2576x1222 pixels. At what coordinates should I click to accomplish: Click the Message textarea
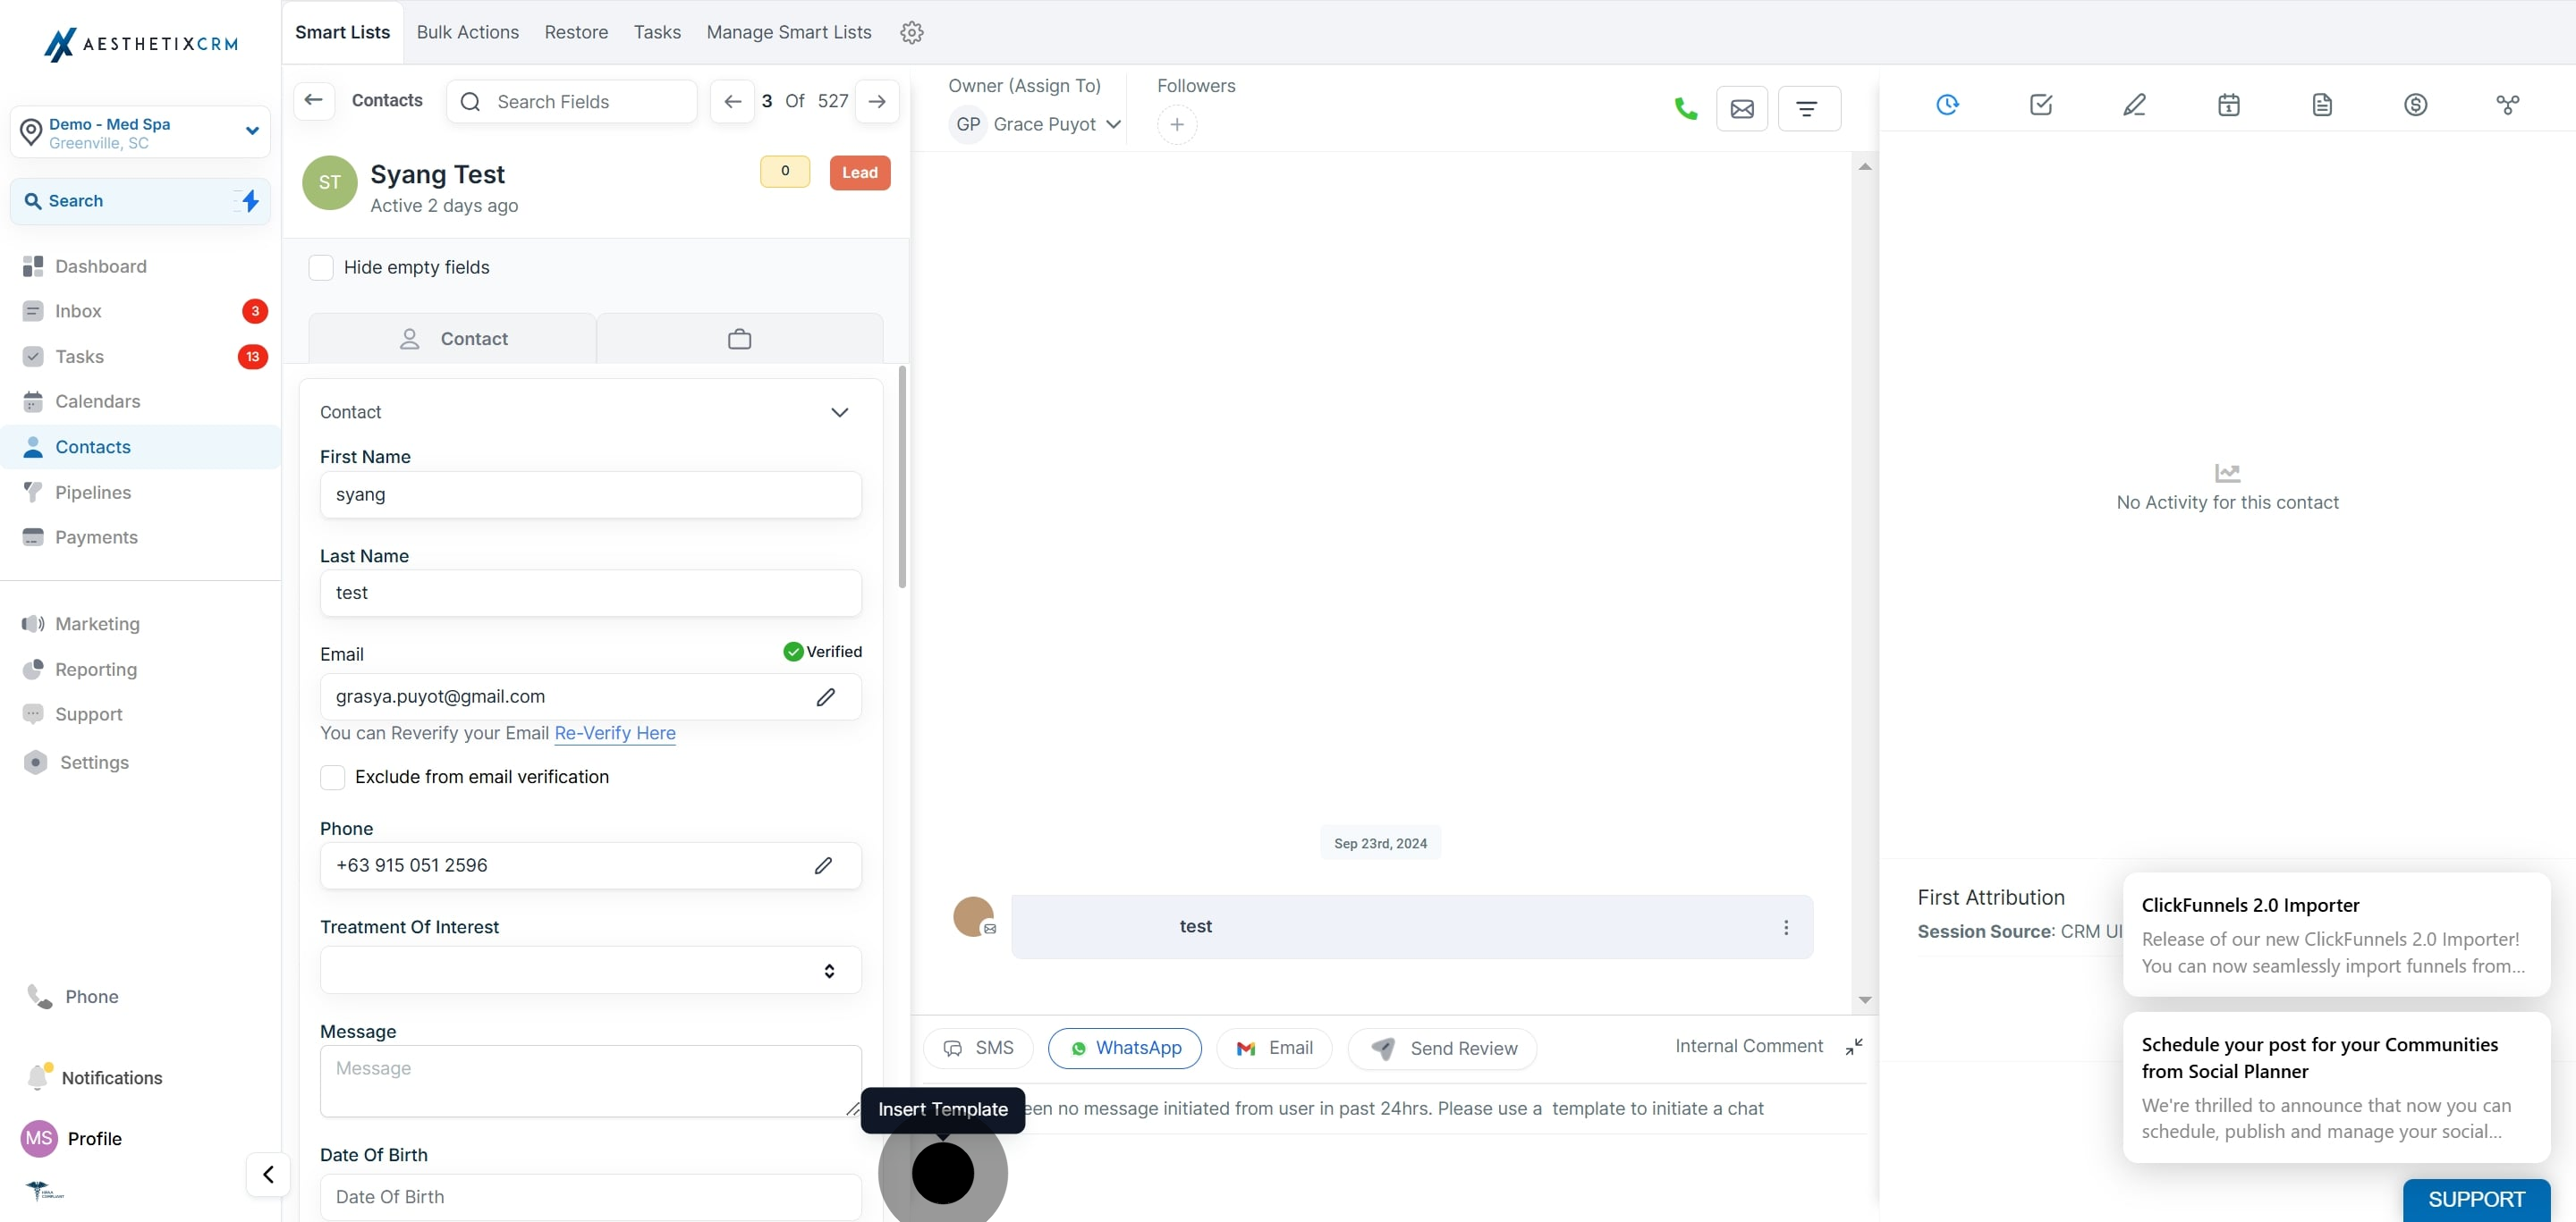[x=590, y=1083]
